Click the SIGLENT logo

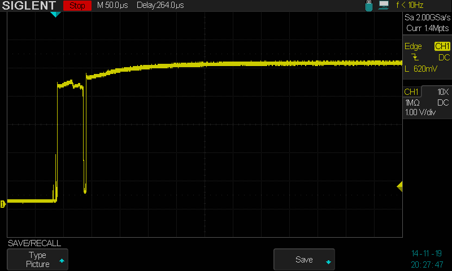[29, 6]
